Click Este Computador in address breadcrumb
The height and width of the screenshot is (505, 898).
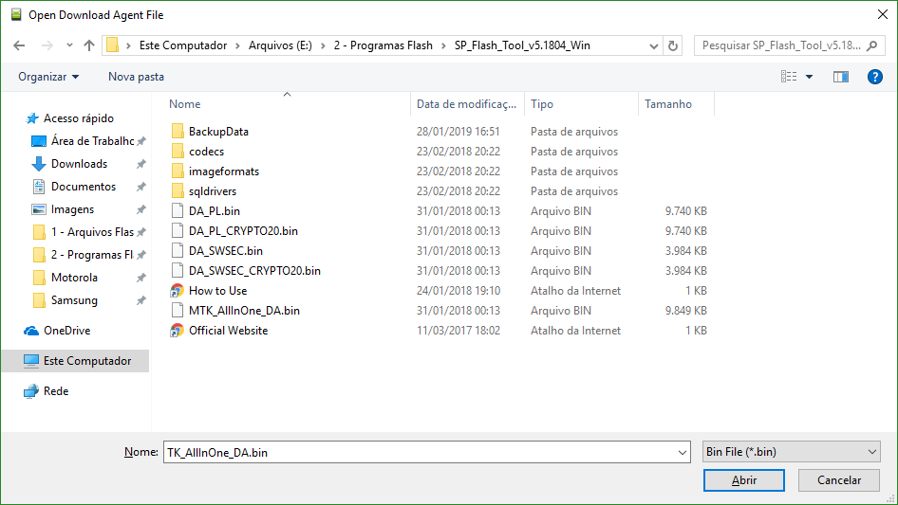click(183, 45)
